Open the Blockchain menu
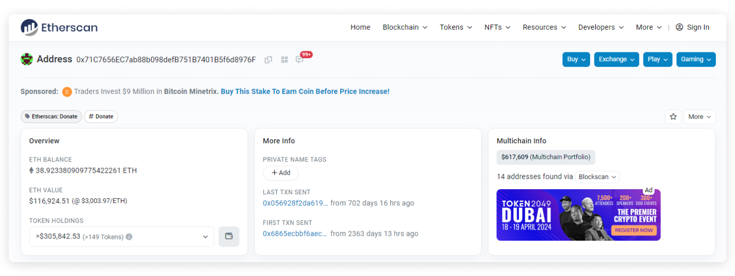Viewport: 735px width, 276px height. pyautogui.click(x=405, y=27)
